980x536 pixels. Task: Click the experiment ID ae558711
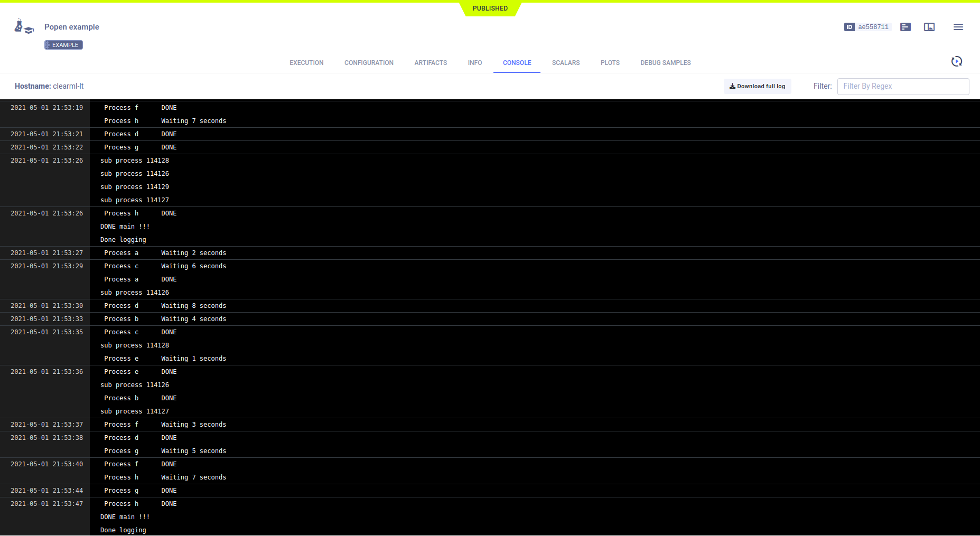873,27
